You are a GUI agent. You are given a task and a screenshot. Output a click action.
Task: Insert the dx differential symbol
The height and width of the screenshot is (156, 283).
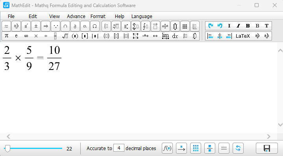175,36
